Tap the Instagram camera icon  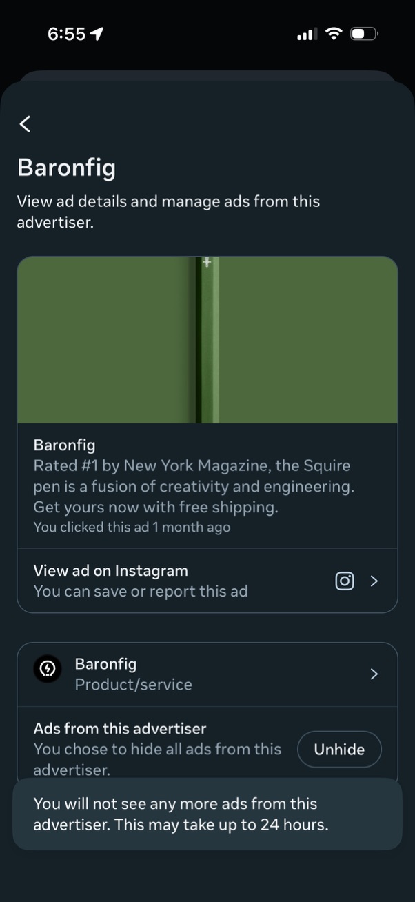345,581
